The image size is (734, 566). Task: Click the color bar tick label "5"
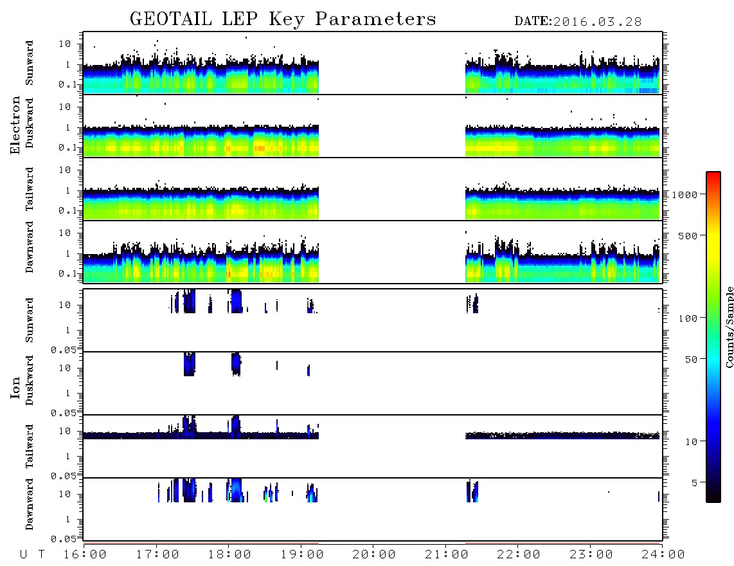[694, 483]
